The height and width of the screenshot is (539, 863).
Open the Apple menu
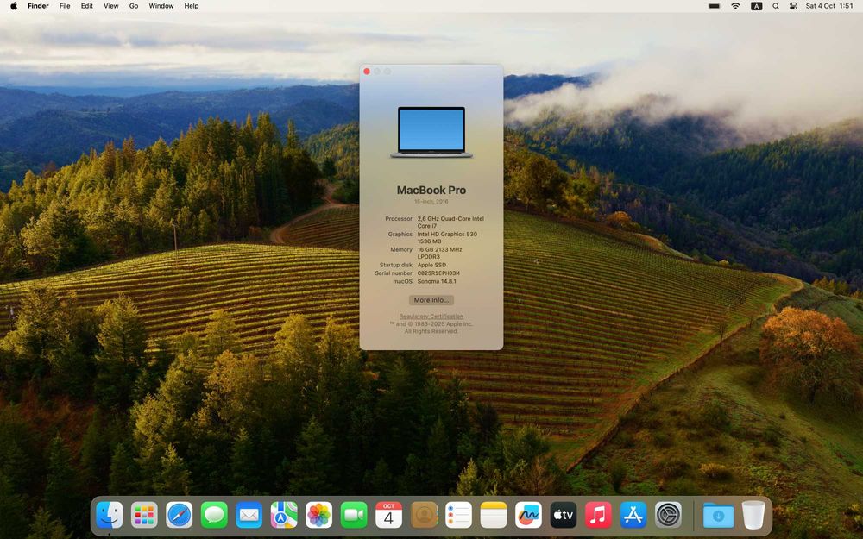pyautogui.click(x=14, y=6)
